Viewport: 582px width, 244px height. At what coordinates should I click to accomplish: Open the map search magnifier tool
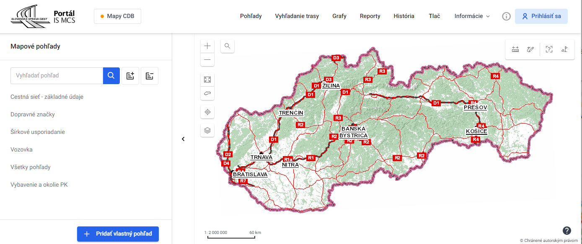click(228, 46)
